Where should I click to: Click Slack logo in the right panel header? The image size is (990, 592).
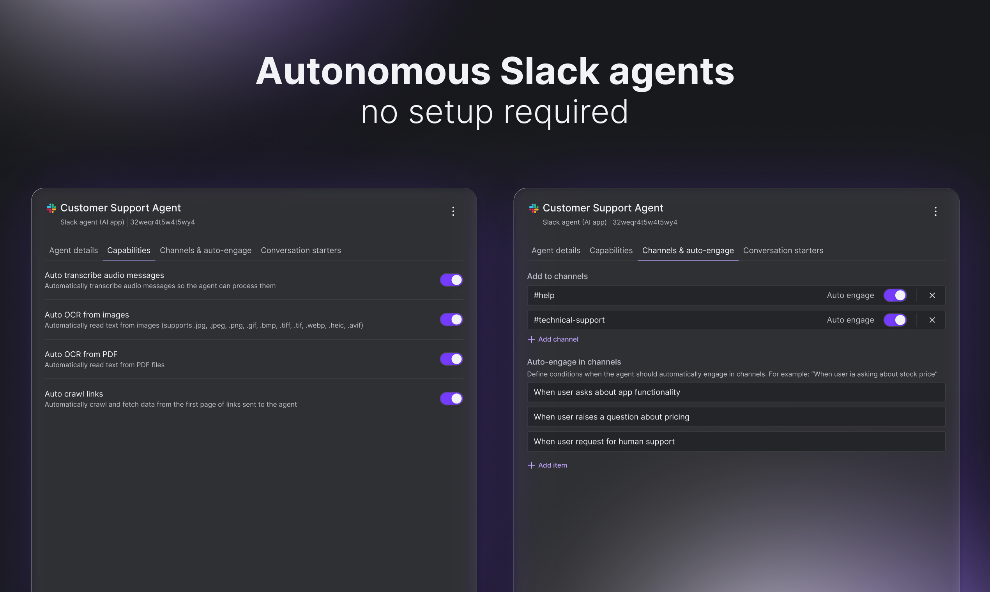click(534, 208)
